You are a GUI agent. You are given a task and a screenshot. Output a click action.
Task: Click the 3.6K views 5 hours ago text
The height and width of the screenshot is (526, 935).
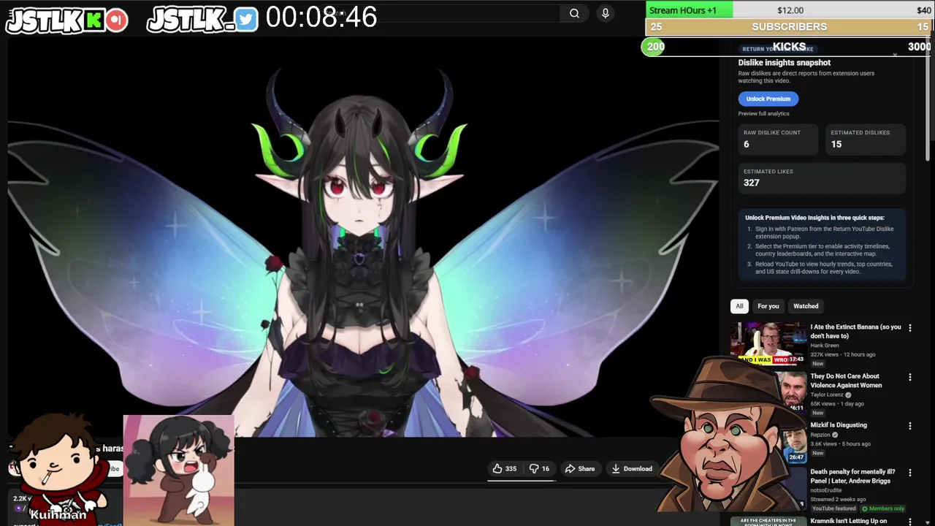coord(840,443)
